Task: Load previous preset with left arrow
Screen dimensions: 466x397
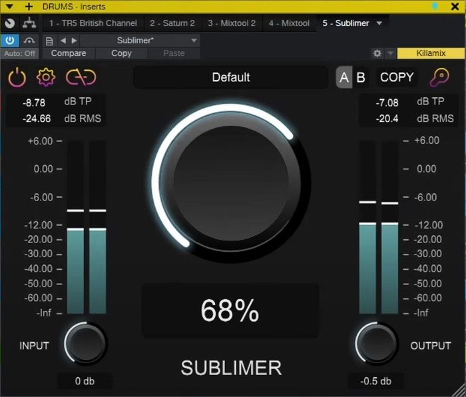Action: click(63, 41)
